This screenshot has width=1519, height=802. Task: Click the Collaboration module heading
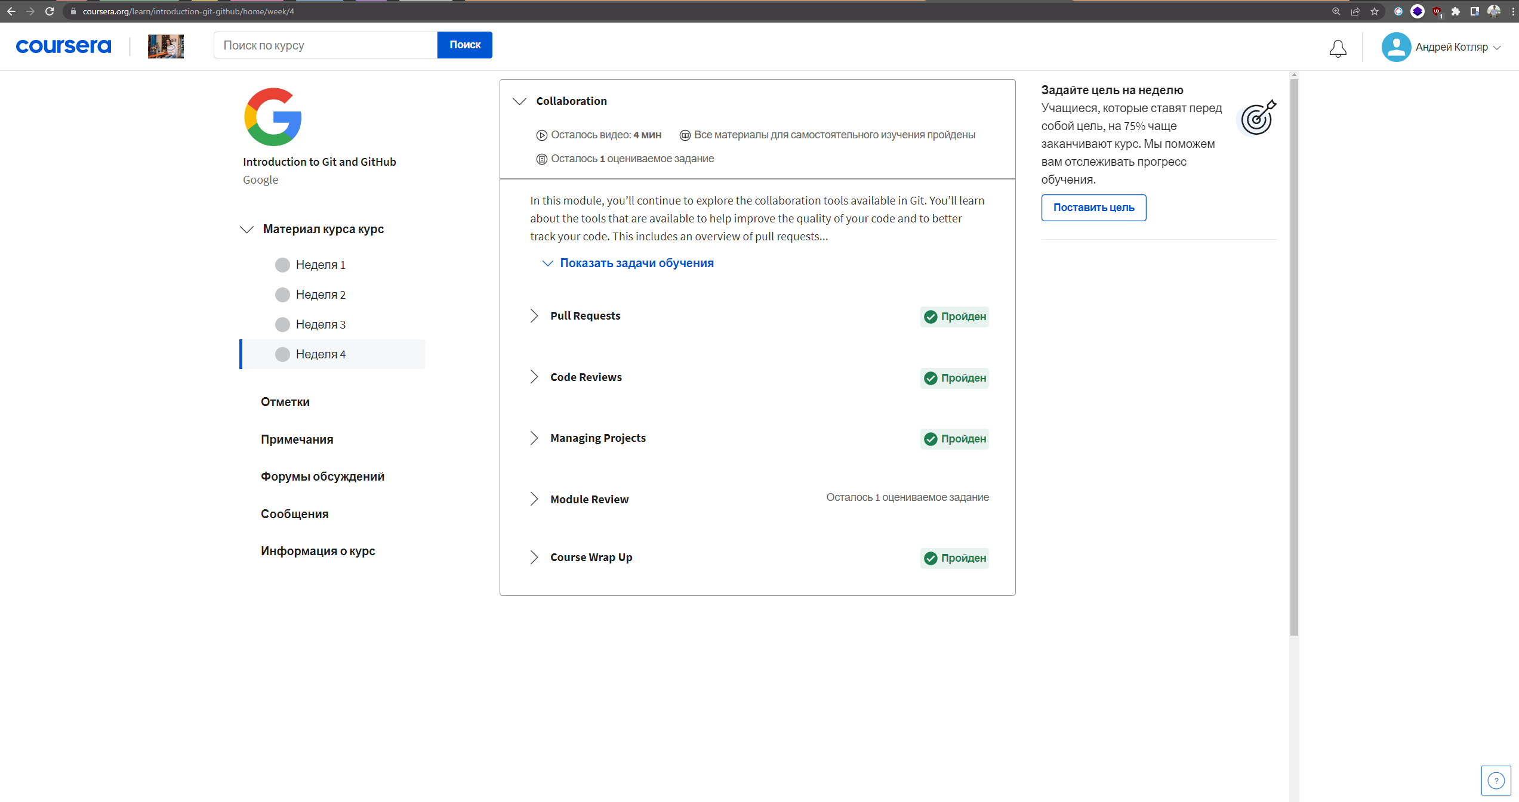tap(571, 101)
